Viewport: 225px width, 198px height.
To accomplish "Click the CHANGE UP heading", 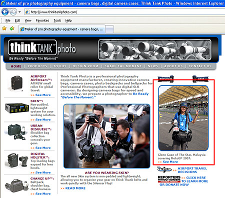I will (42, 178).
